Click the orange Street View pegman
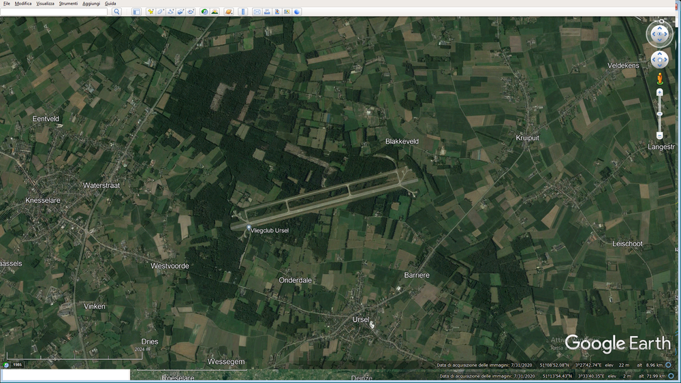 (x=660, y=78)
